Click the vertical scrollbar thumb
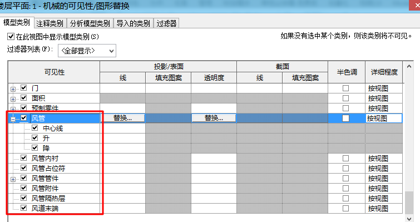Screen dimensions: 420x222 click(409, 203)
